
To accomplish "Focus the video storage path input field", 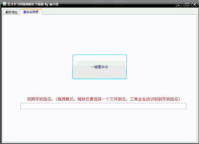I will click(103, 106).
